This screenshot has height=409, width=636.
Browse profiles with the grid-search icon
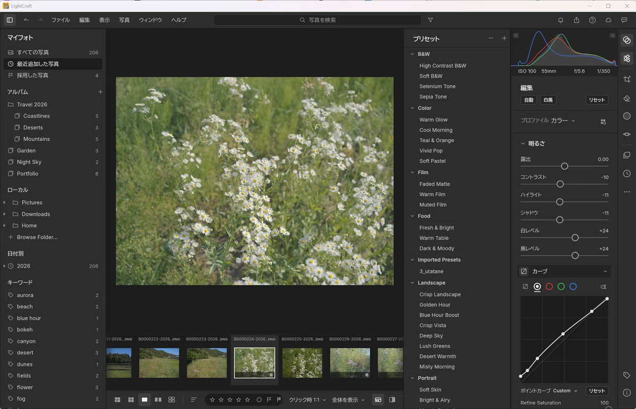[603, 122]
